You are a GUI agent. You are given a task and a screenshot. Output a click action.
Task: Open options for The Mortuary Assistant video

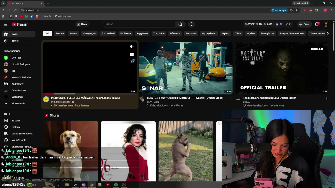point(327,99)
